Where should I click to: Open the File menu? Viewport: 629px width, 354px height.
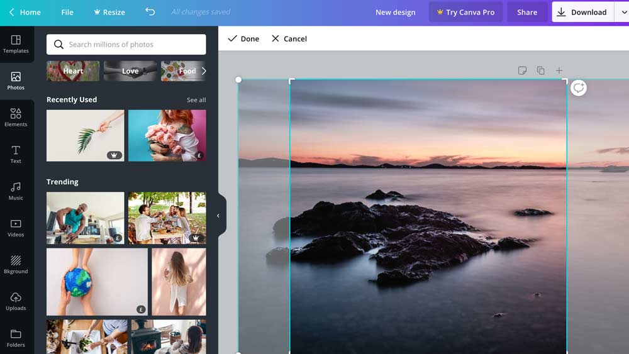point(67,12)
